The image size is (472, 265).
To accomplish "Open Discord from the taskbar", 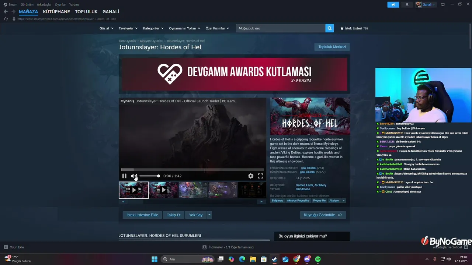I will tap(307, 259).
